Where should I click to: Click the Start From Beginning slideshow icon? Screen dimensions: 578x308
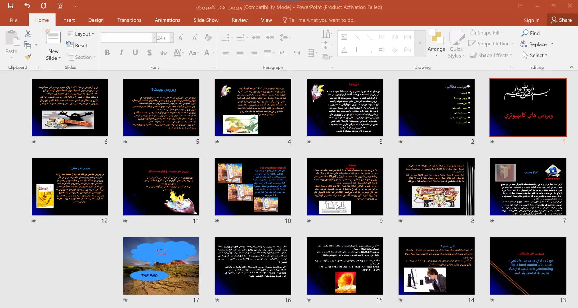[x=60, y=6]
